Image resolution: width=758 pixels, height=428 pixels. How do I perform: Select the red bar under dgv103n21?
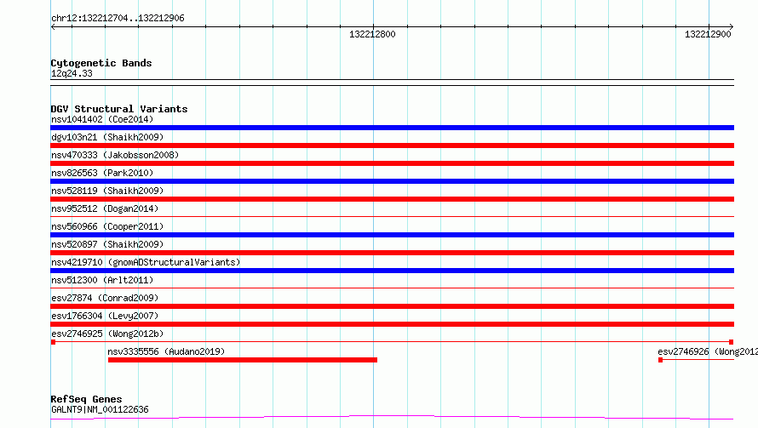pyautogui.click(x=392, y=146)
